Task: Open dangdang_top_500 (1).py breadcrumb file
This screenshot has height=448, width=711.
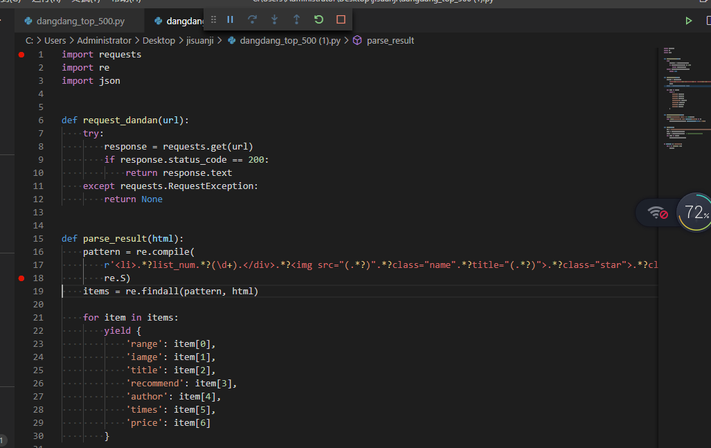Action: pyautogui.click(x=290, y=40)
